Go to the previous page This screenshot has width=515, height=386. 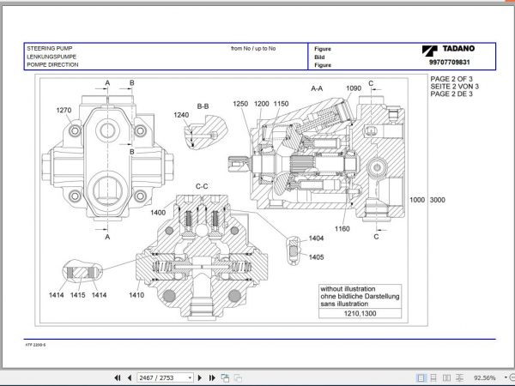pyautogui.click(x=130, y=377)
